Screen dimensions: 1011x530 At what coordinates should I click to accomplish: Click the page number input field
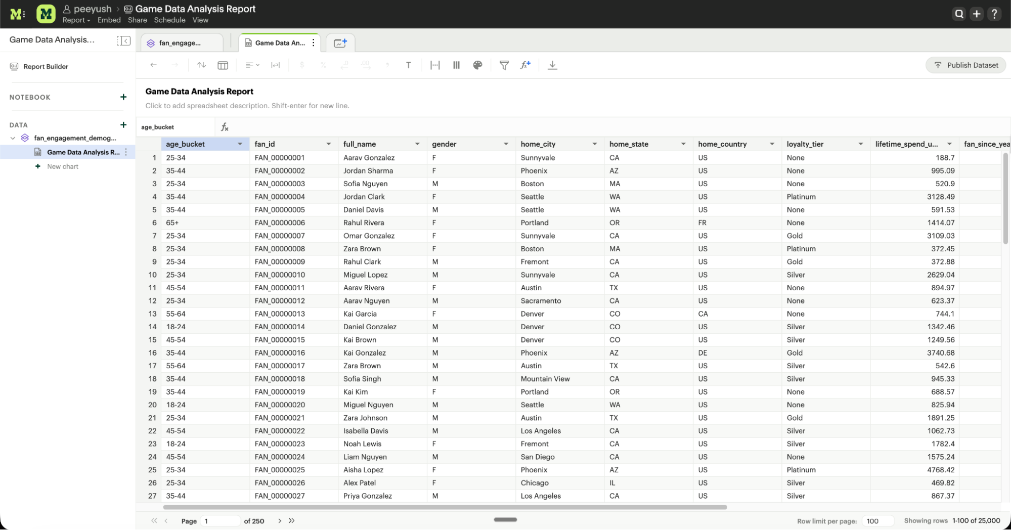(x=221, y=520)
